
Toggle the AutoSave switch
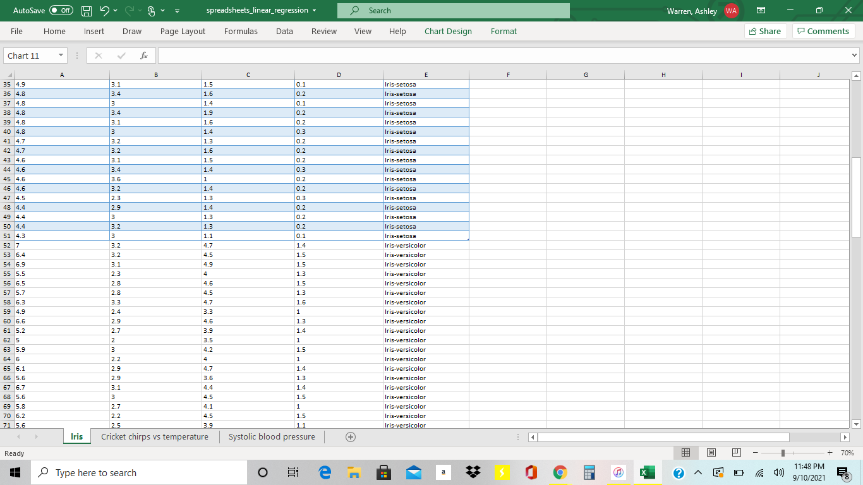[61, 11]
